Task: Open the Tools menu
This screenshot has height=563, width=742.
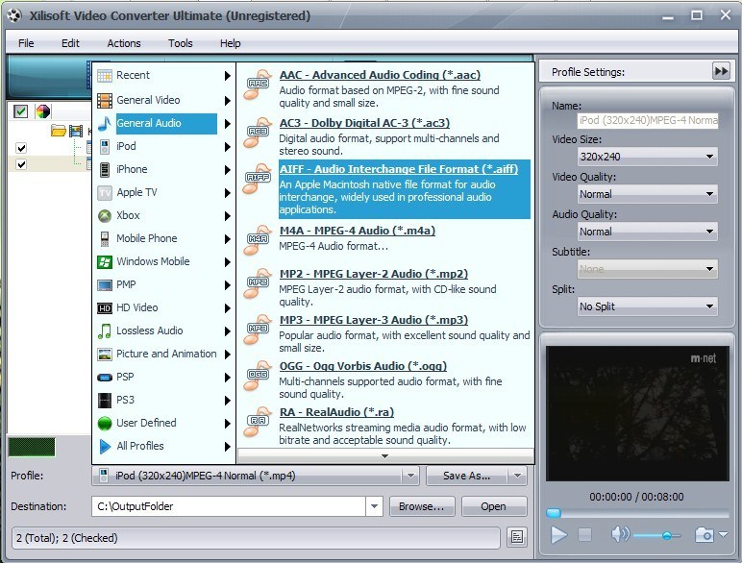Action: click(x=181, y=43)
